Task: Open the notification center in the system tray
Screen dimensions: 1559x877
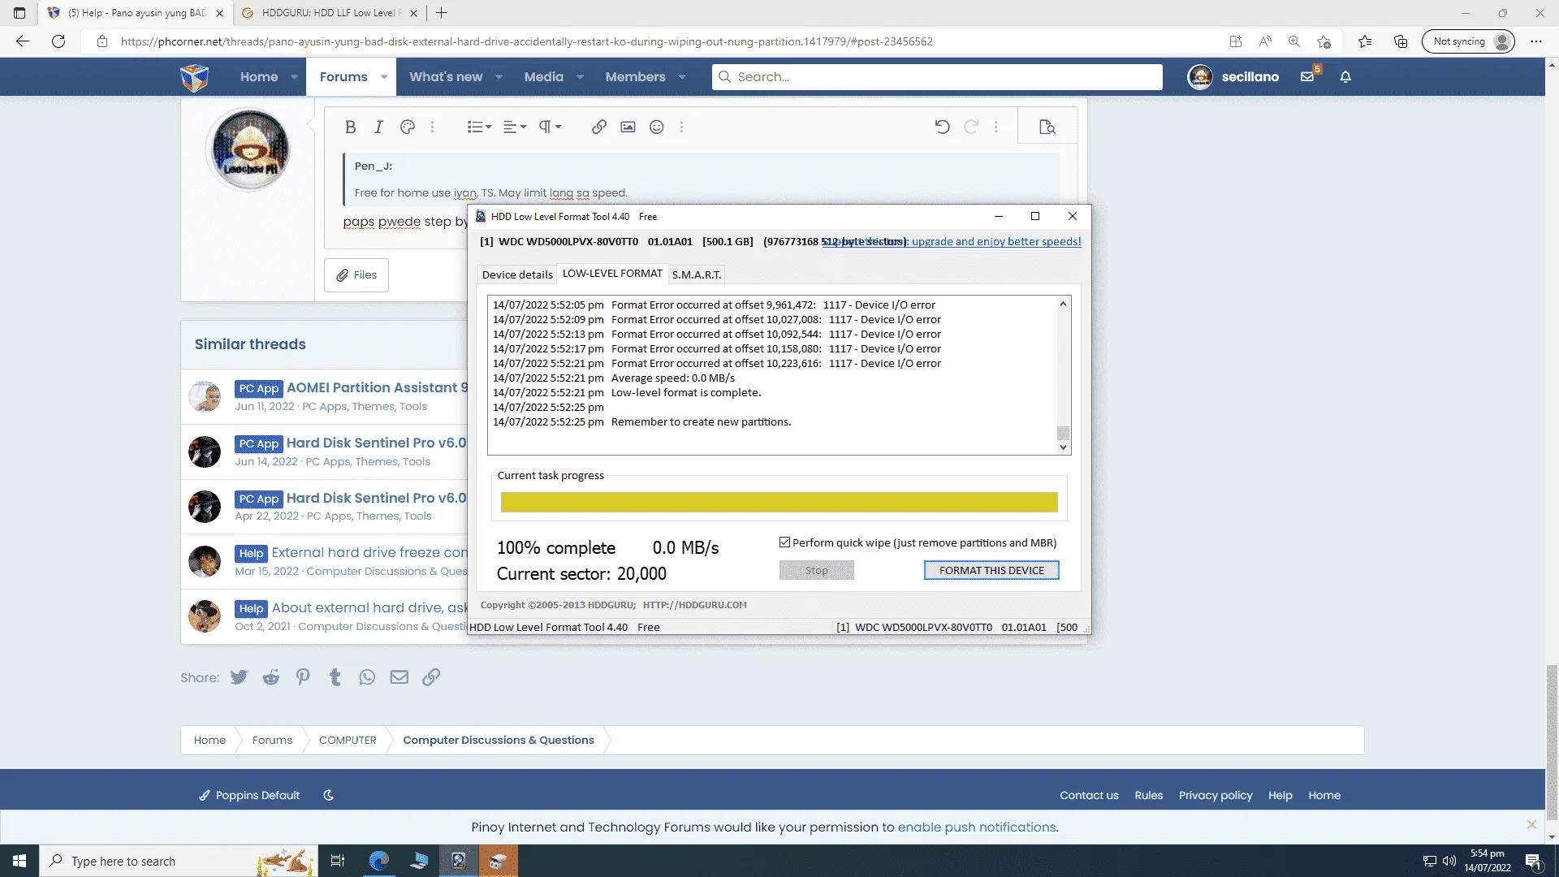Action: point(1533,862)
